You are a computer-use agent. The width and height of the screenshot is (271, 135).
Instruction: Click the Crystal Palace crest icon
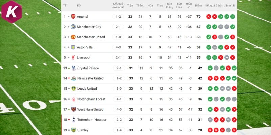(x=74, y=68)
